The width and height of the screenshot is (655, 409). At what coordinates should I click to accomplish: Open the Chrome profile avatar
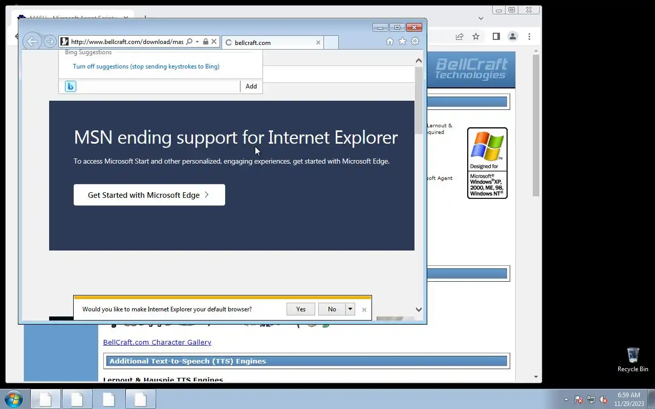point(512,36)
